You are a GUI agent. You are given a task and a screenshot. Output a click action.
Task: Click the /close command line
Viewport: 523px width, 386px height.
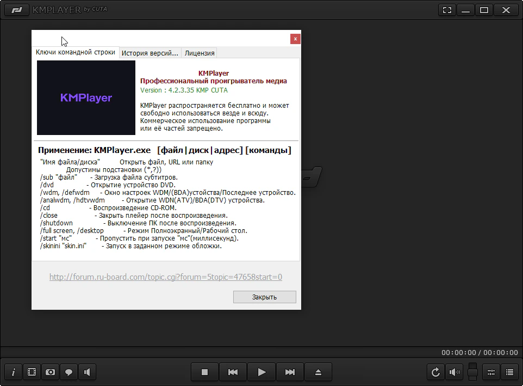coord(134,216)
